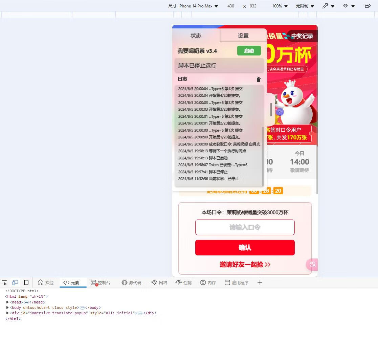Click the pen icon in device toolbar
Image resolution: width=378 pixels, height=341 pixels.
326,6
